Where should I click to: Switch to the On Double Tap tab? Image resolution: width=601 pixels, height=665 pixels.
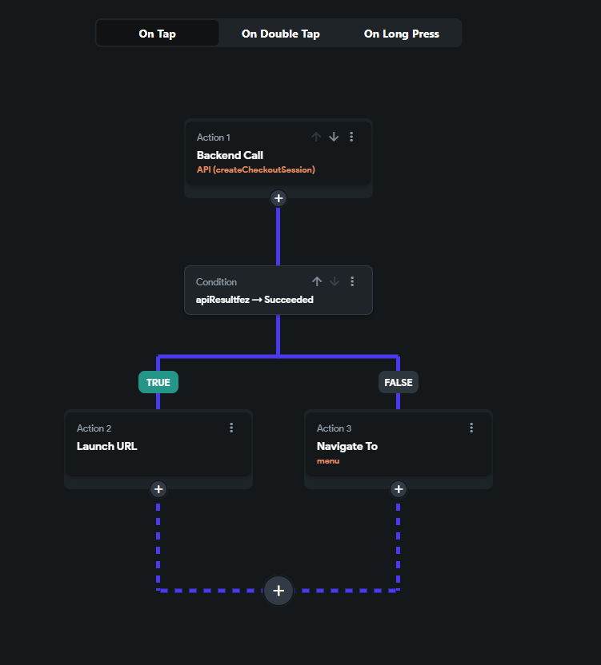279,33
